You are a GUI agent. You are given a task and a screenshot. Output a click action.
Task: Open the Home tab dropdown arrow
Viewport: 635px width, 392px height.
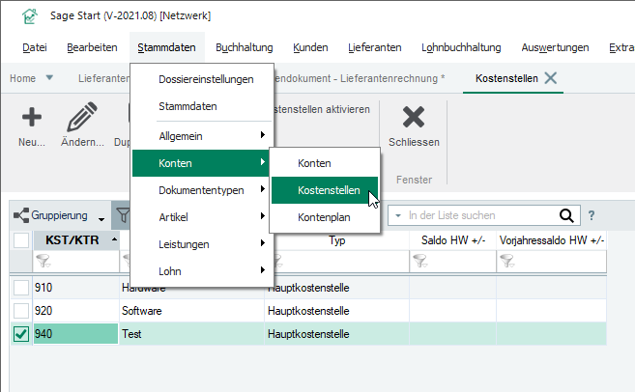pos(49,77)
